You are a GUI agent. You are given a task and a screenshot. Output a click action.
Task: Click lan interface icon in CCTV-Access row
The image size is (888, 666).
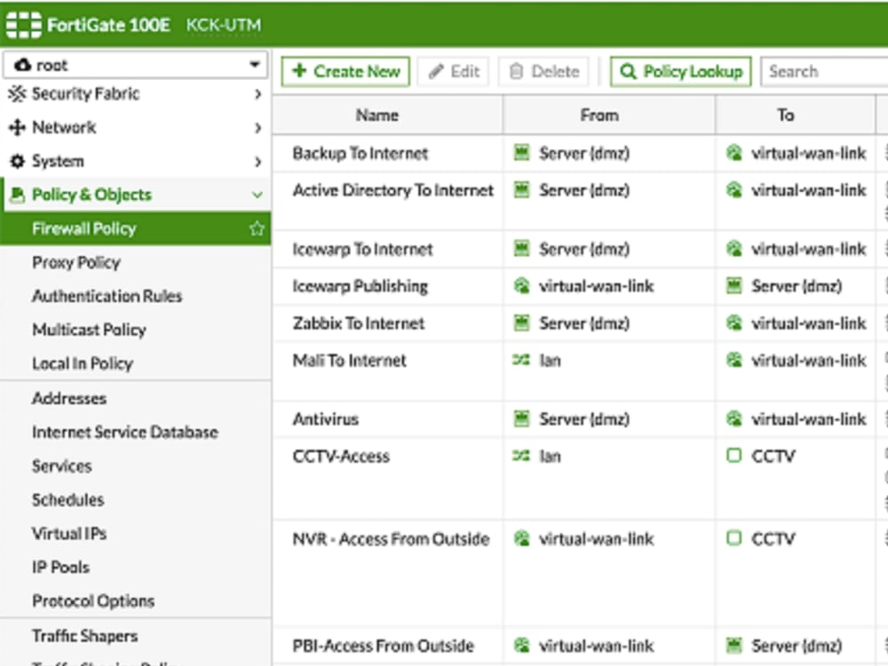click(x=521, y=456)
